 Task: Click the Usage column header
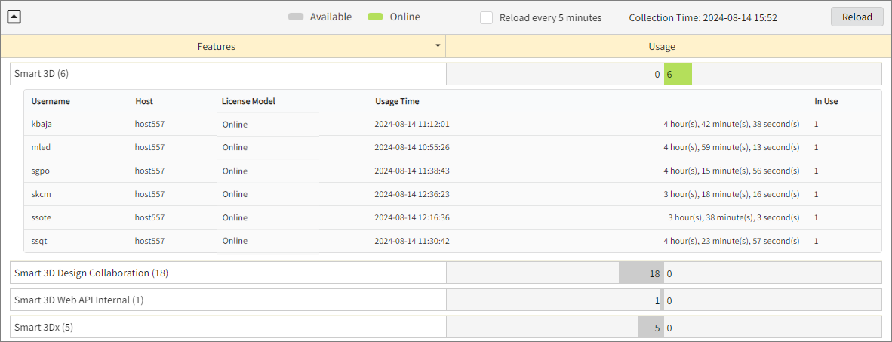click(x=662, y=46)
